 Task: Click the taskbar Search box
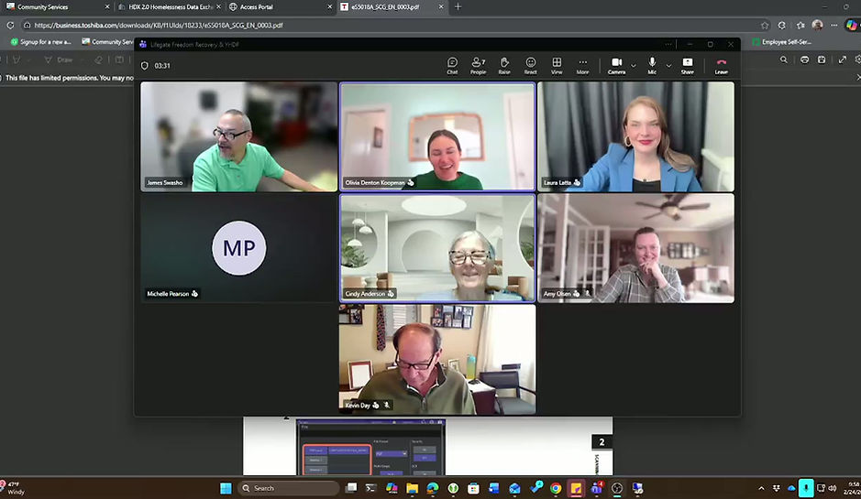tap(289, 488)
